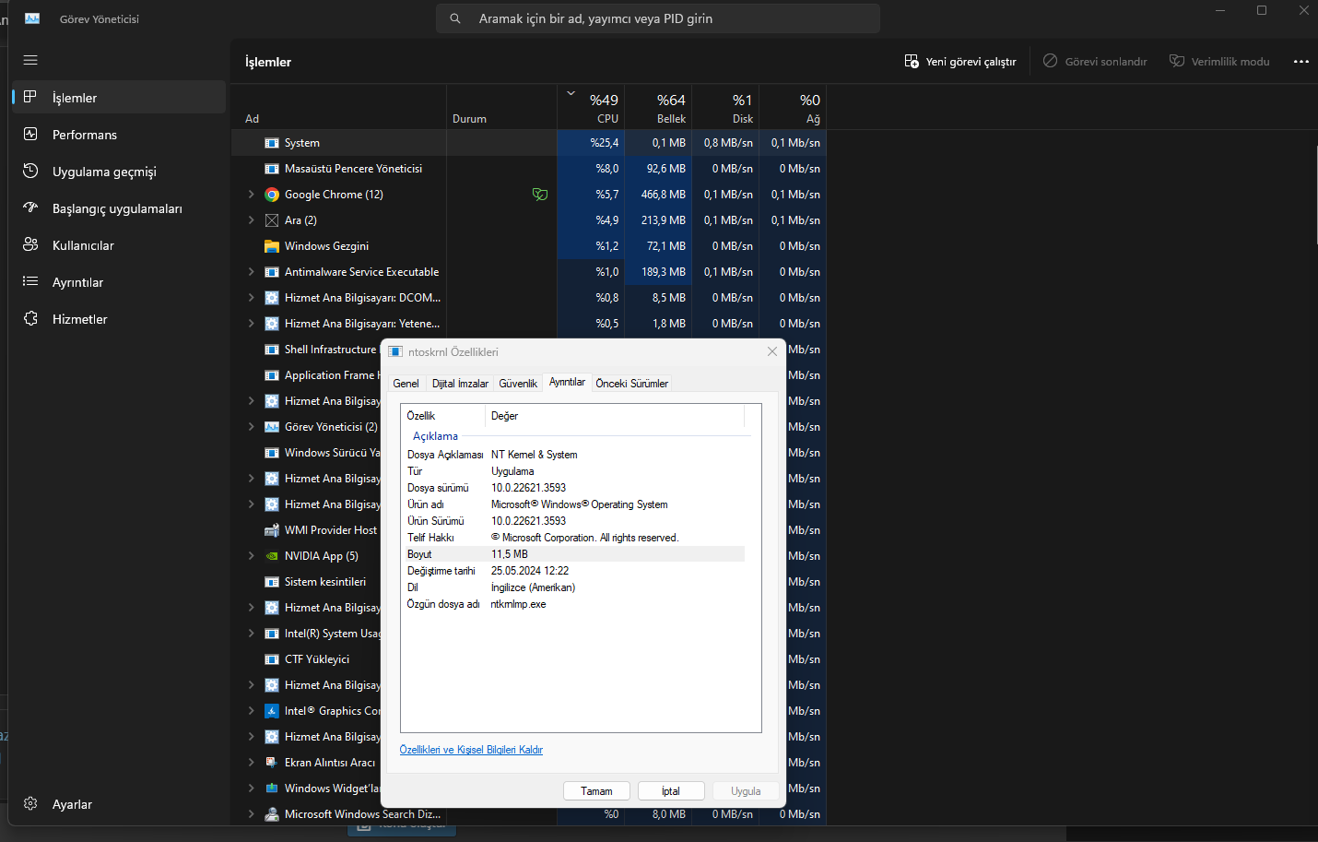Click the Windows Widget process icon
1318x842 pixels.
[x=272, y=789]
